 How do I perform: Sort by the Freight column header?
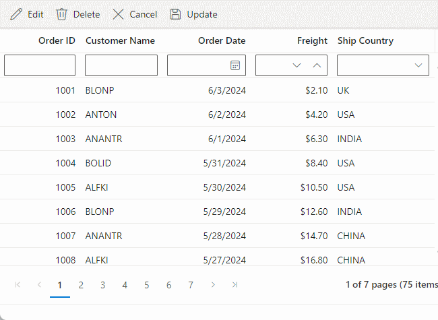tap(312, 41)
